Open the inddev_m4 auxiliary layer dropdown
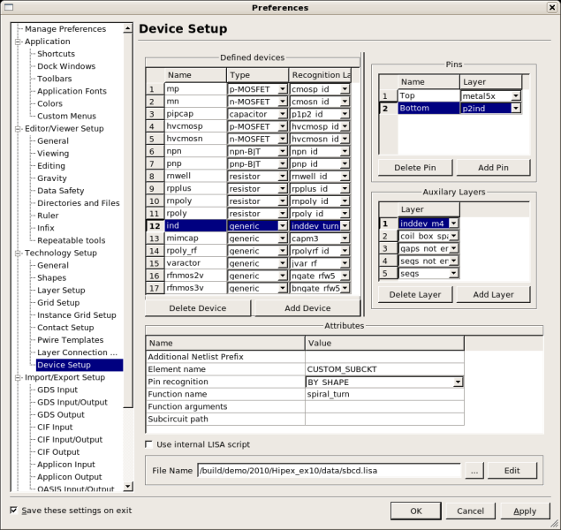Screen dimensions: 561x530 [x=453, y=223]
